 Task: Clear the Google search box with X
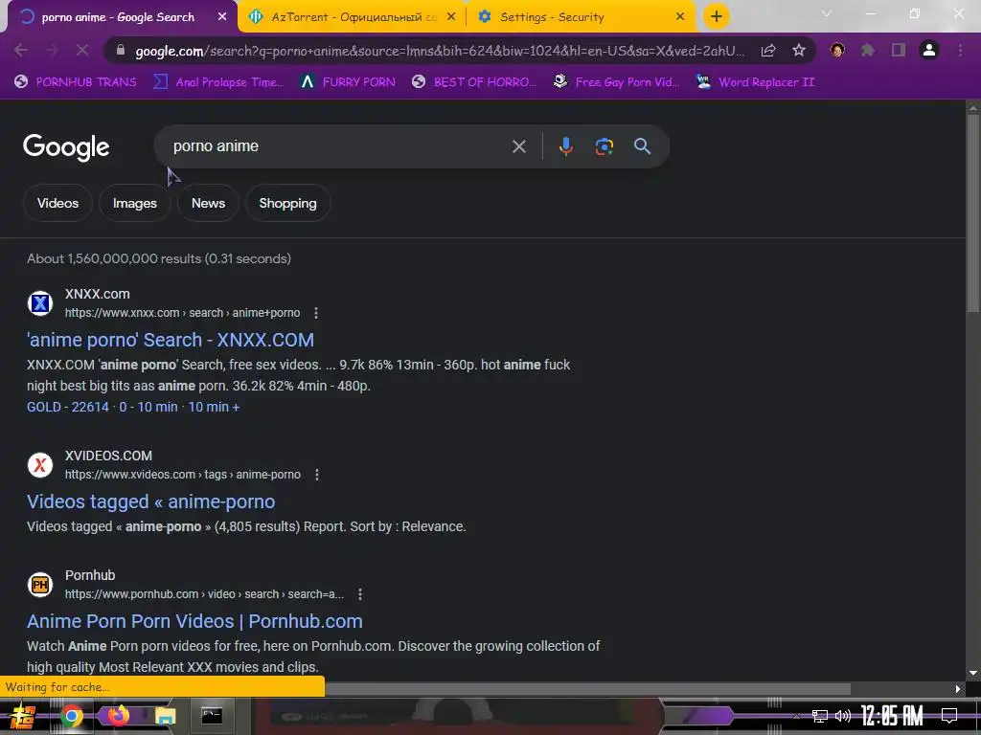518,146
